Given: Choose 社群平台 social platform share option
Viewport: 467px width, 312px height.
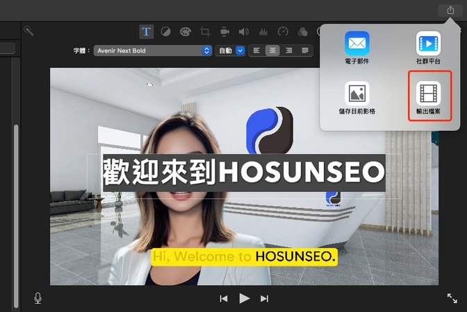Looking at the screenshot, I should tap(428, 49).
